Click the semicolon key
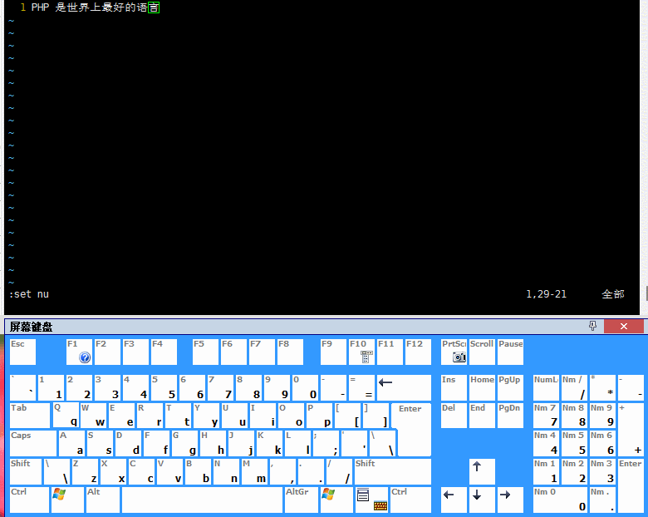Viewport: 648px width, 517px height. click(326, 443)
